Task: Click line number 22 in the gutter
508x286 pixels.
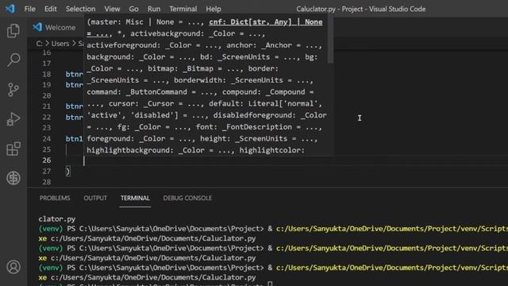Action: [47, 117]
